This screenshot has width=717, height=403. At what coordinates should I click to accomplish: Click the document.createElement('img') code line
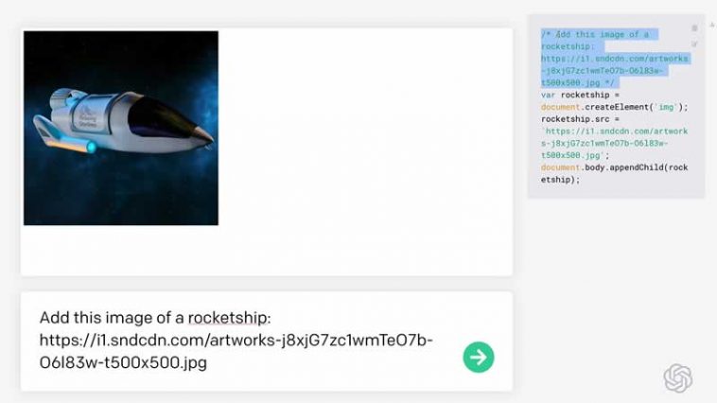[614, 107]
